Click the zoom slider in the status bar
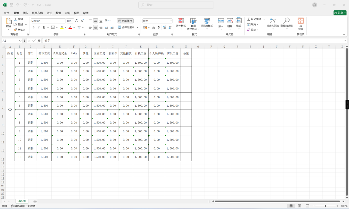 coord(325,206)
